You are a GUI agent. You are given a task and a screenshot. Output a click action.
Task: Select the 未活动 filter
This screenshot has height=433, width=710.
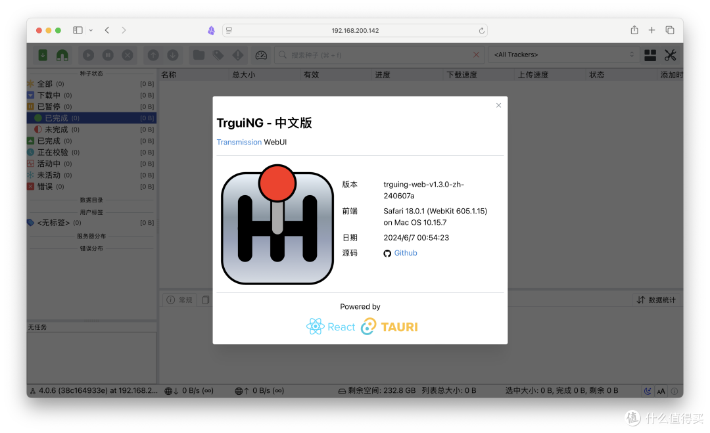pyautogui.click(x=91, y=175)
